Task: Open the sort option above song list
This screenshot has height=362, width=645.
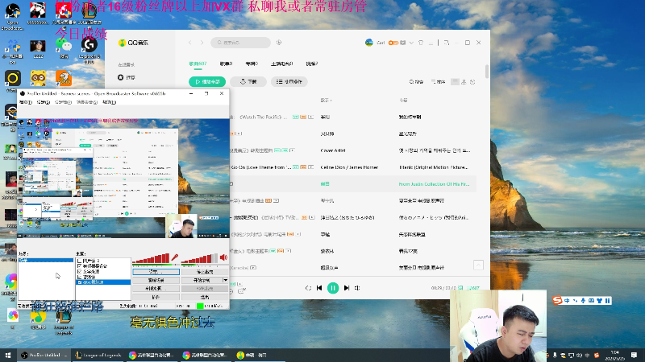Action: coord(438,82)
